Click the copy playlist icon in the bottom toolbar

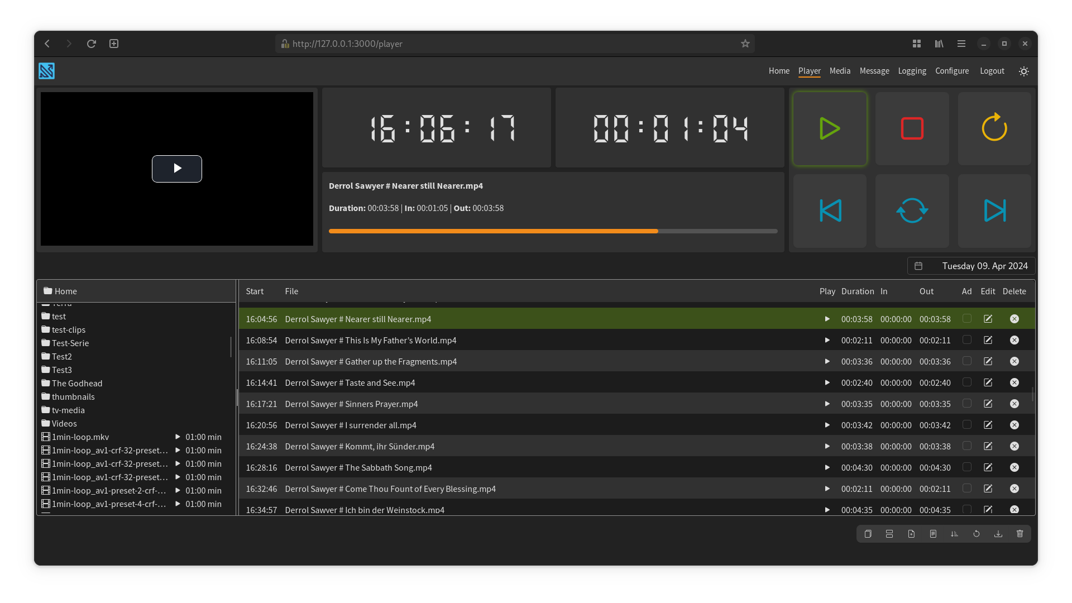[x=868, y=534]
